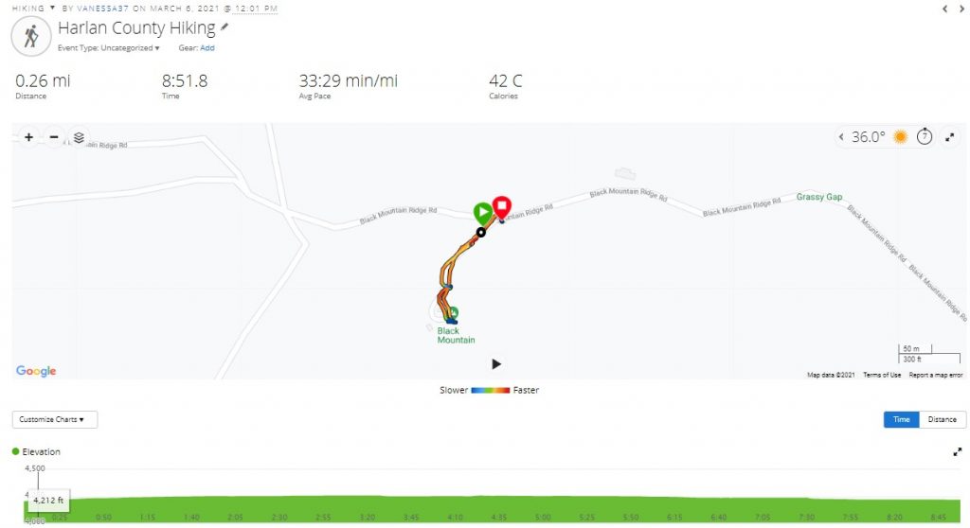
Task: Expand the map to fullscreen
Action: pyautogui.click(x=949, y=137)
